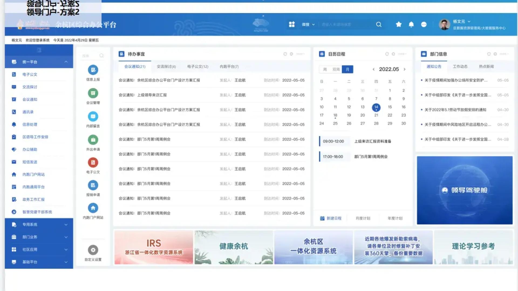Switch calendar to 双周 view
The width and height of the screenshot is (518, 291).
click(x=336, y=69)
